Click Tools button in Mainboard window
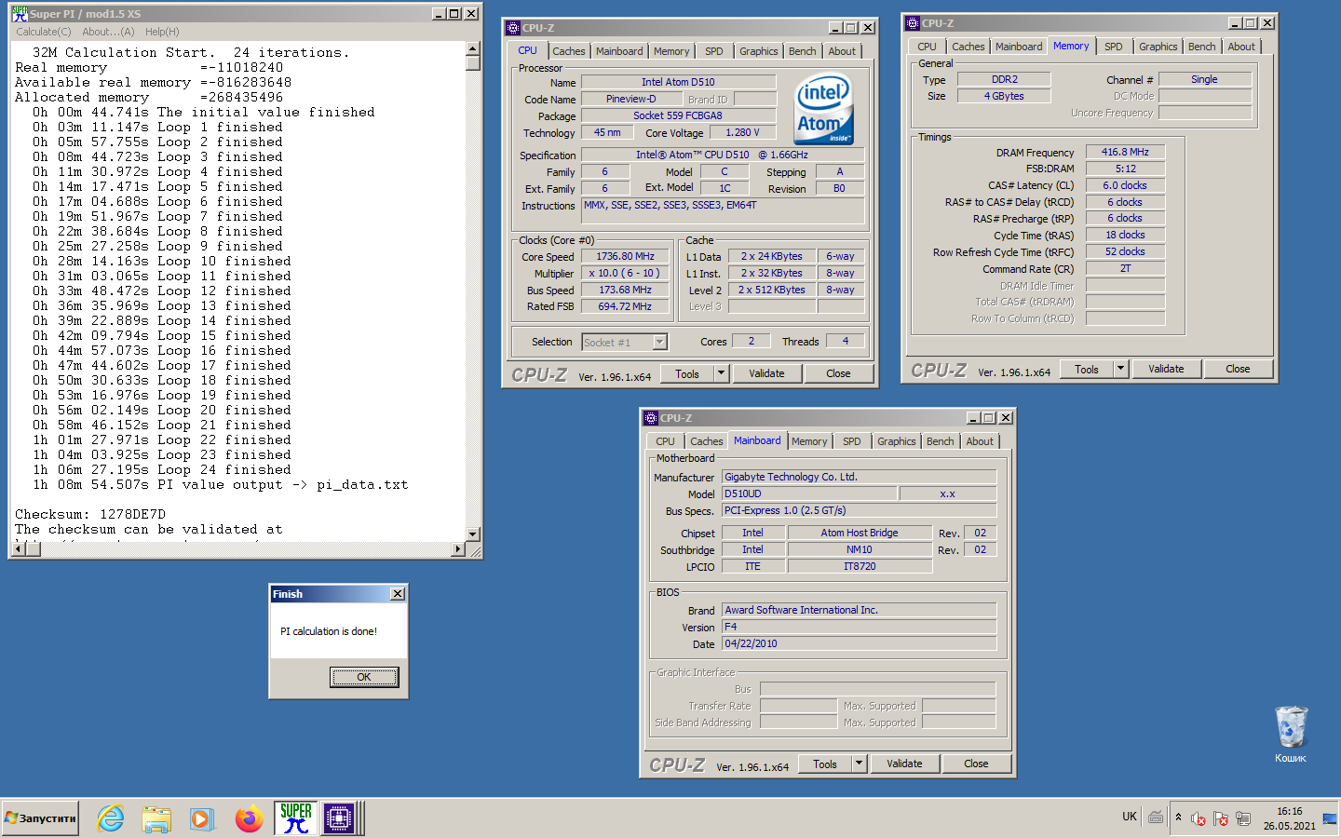Screen dimensions: 1341x838 (825, 764)
